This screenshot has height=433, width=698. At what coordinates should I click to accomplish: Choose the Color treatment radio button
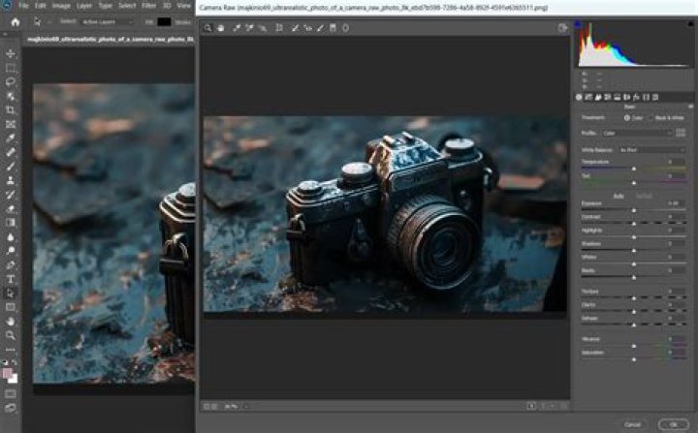627,117
